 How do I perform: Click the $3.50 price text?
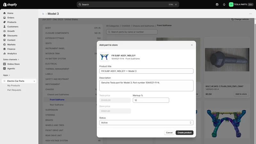click(209, 94)
